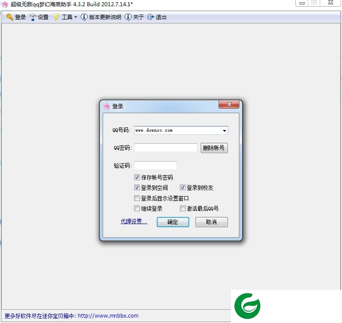Image resolution: width=342 pixels, height=323 pixels.
Task: Close the 登录 dialog with red X
Action: 229,104
